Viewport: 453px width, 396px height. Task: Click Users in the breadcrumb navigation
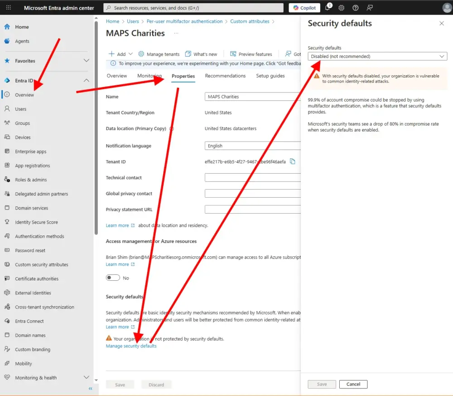coord(133,21)
